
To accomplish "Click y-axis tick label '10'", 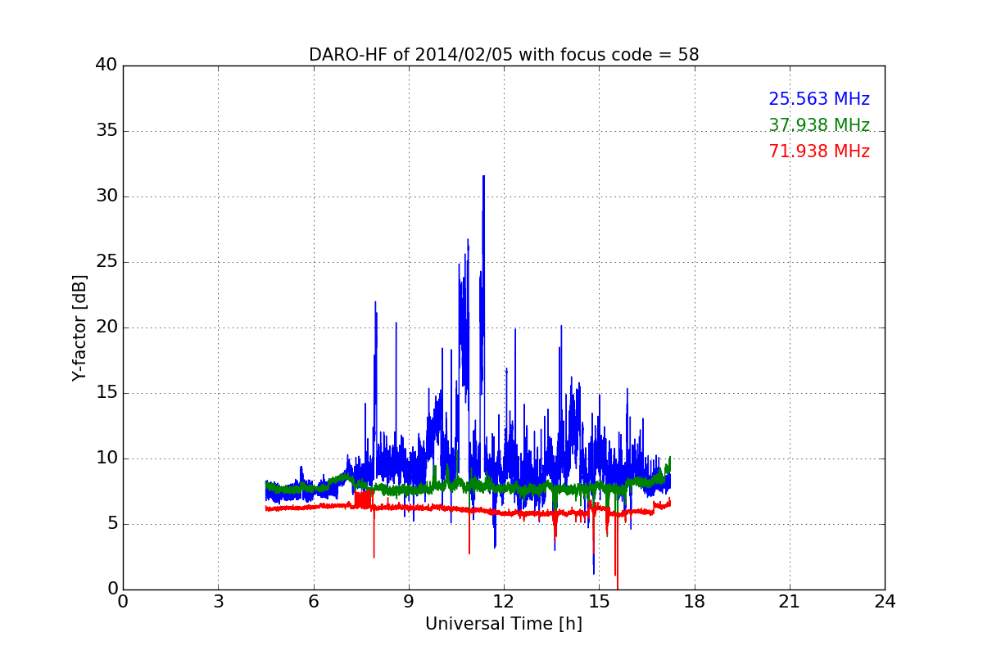I will [x=106, y=458].
